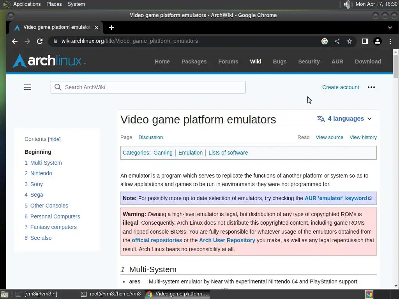
Task: Close the Video game platform emulators tab
Action: (97, 28)
